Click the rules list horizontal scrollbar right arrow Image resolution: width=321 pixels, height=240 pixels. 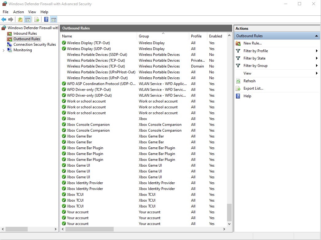(x=224, y=229)
